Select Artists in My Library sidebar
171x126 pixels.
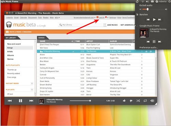tap(10, 52)
